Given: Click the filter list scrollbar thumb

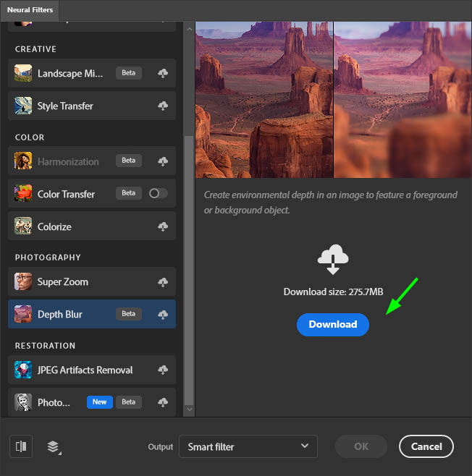Looking at the screenshot, I should [189, 270].
